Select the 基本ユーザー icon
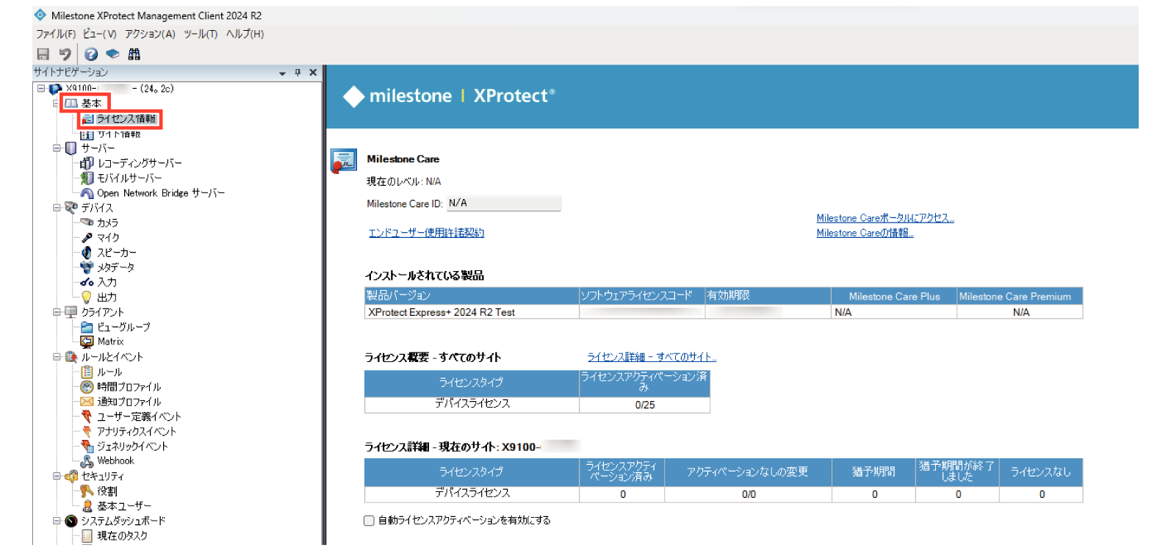 click(87, 506)
